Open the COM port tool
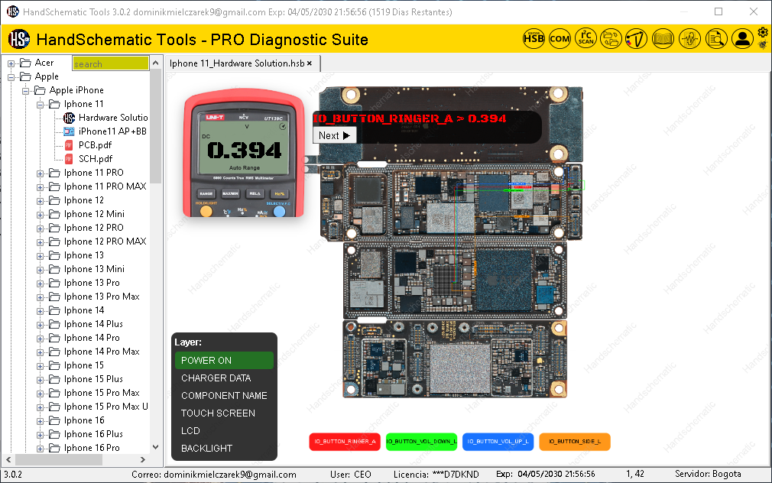 [560, 38]
